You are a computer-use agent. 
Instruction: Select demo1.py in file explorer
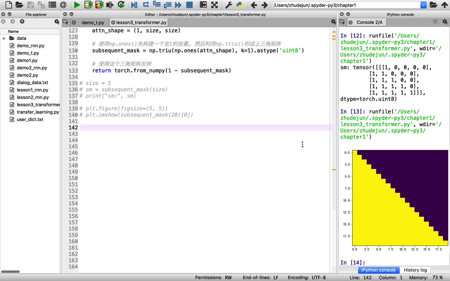[x=27, y=60]
